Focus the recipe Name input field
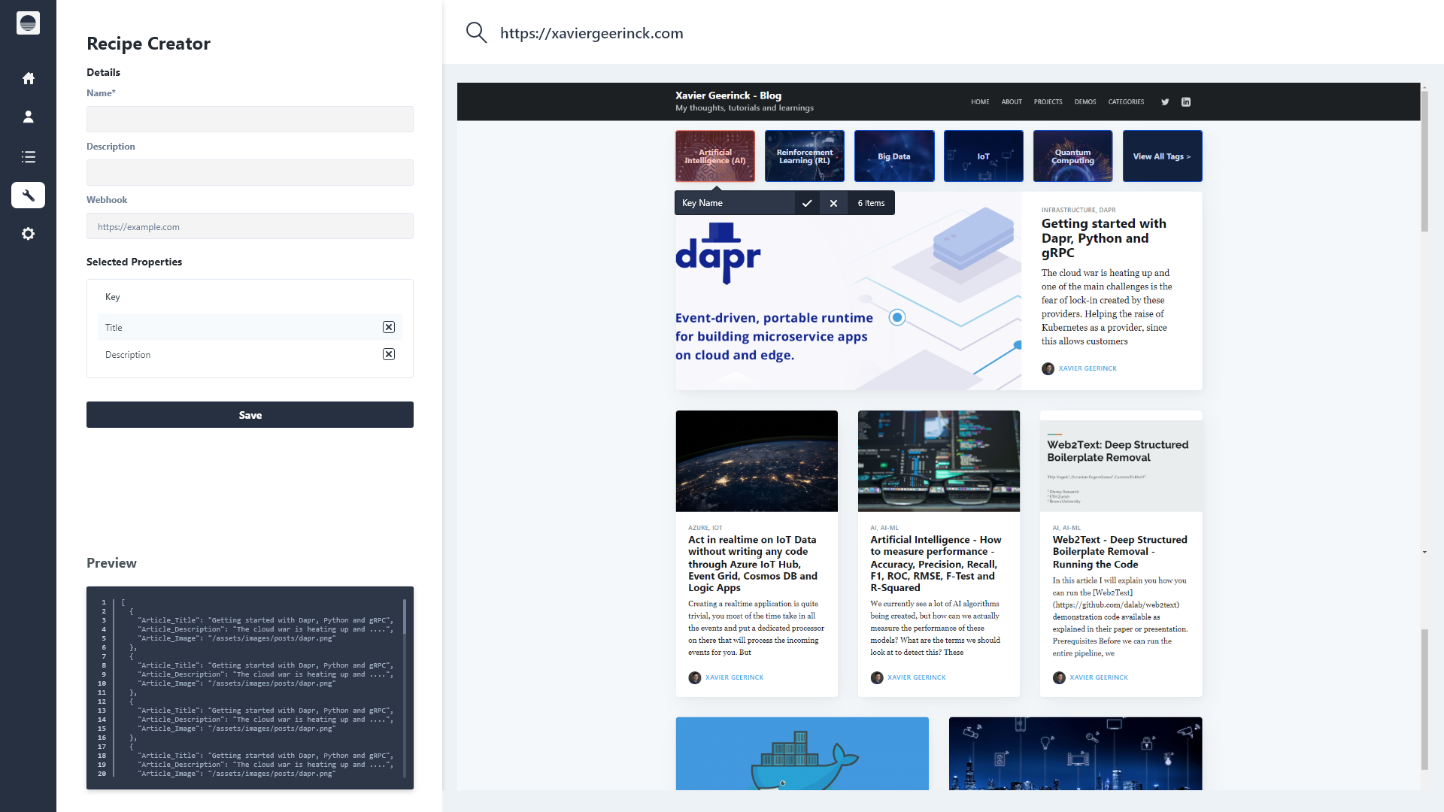The height and width of the screenshot is (812, 1444). click(250, 119)
